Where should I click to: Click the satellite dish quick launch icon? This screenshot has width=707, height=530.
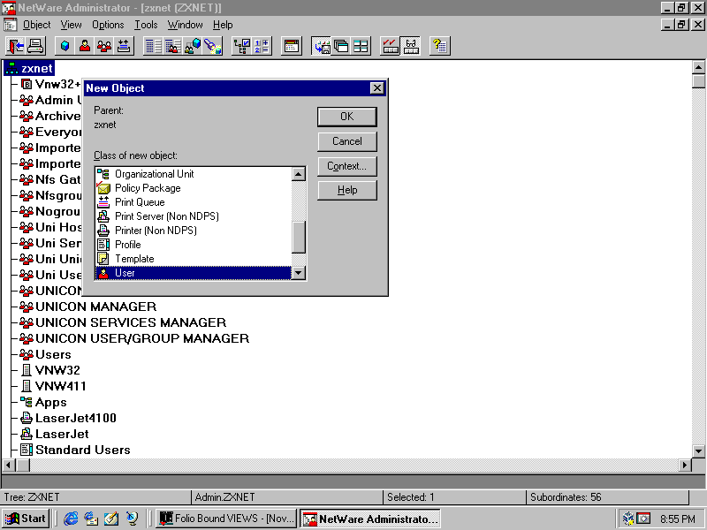pyautogui.click(x=132, y=519)
